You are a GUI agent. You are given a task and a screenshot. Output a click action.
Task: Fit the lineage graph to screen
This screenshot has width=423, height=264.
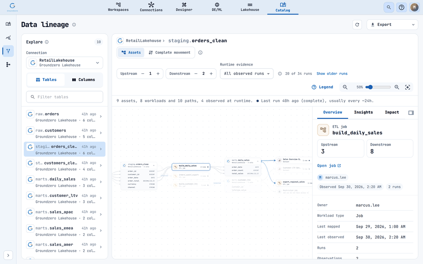pos(408,87)
